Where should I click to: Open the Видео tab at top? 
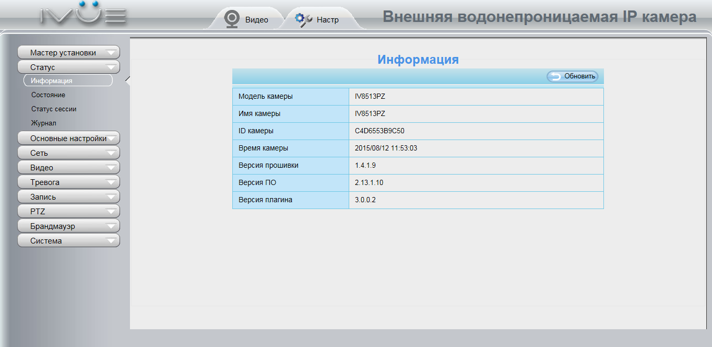[x=247, y=19]
